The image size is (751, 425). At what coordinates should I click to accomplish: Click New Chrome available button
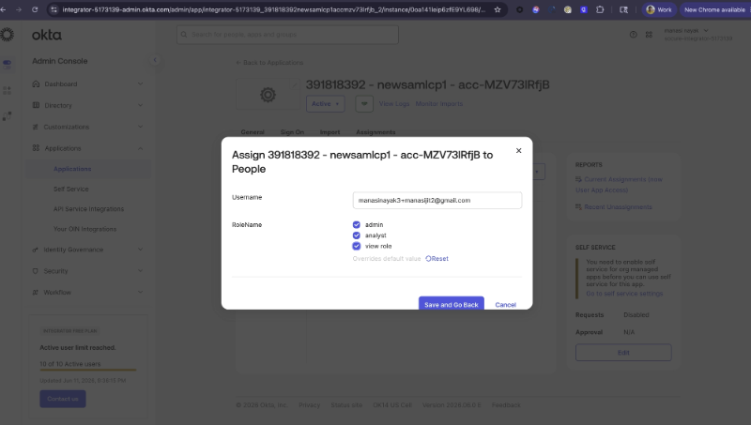click(x=714, y=9)
